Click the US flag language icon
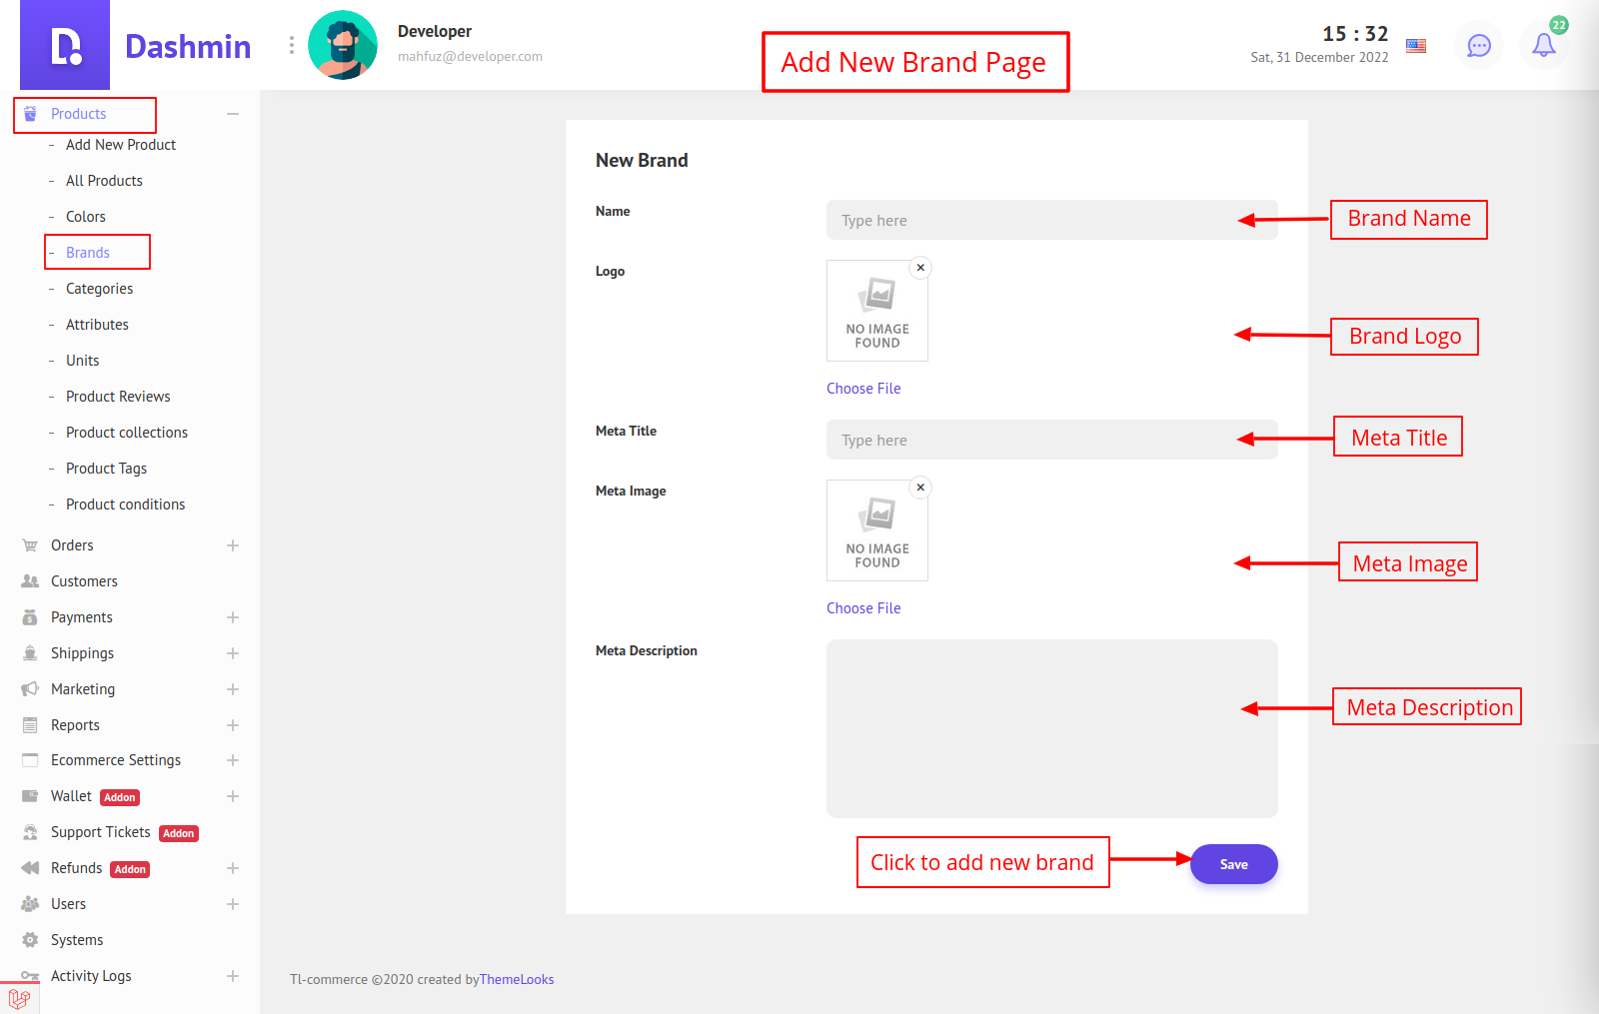 pyautogui.click(x=1416, y=46)
